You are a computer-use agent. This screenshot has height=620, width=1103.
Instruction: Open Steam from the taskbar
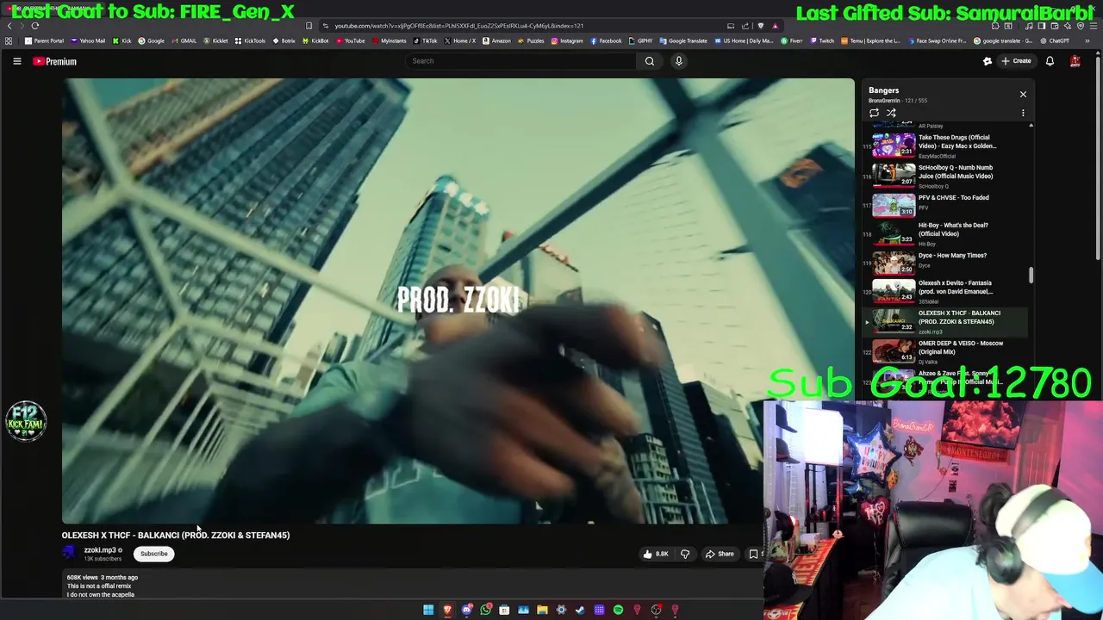point(580,610)
